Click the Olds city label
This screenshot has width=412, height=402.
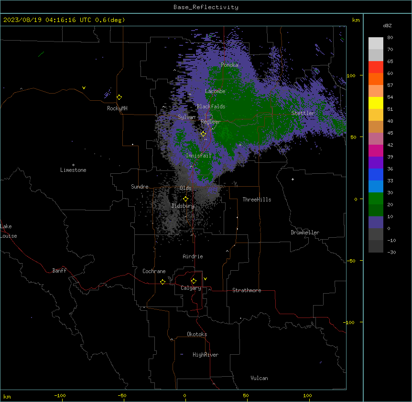click(185, 188)
